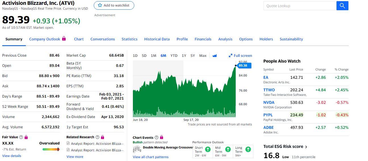Viewport: 368px width, 161px height.
Task: Click the lock icon beside Chart Events
Action: tap(162, 138)
